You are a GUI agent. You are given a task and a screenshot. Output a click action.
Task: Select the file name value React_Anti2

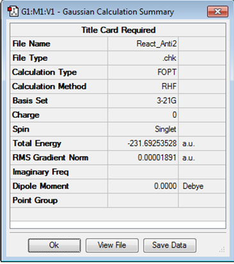pos(157,44)
